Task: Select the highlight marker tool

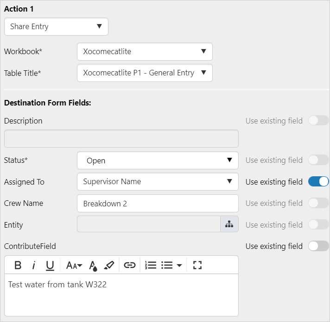Action: 109,265
